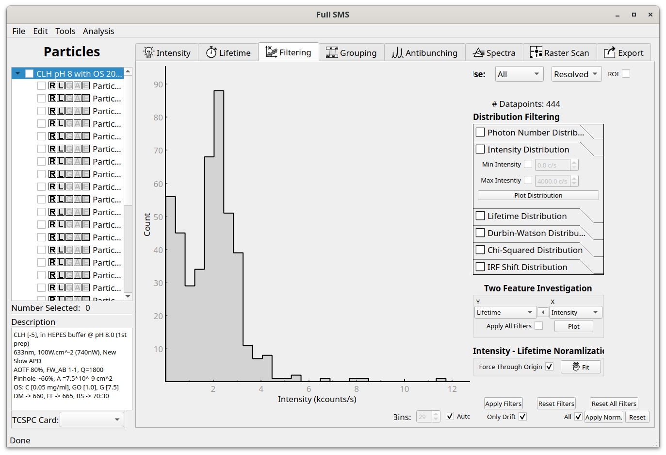Open the File menu
The width and height of the screenshot is (666, 455).
tap(19, 31)
